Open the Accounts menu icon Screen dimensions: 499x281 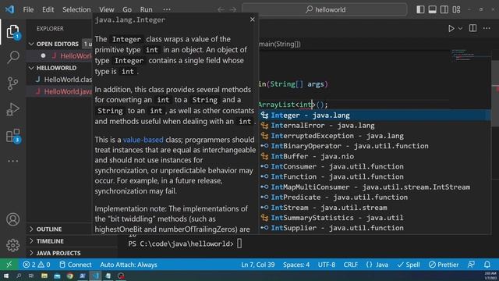coord(12,219)
